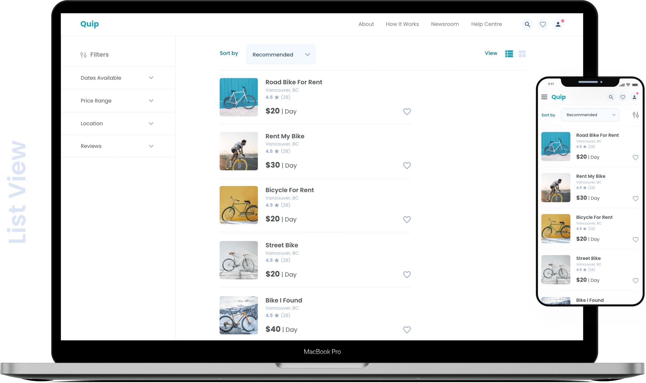Go to the Help Centre page
The width and height of the screenshot is (646, 383).
tap(486, 24)
